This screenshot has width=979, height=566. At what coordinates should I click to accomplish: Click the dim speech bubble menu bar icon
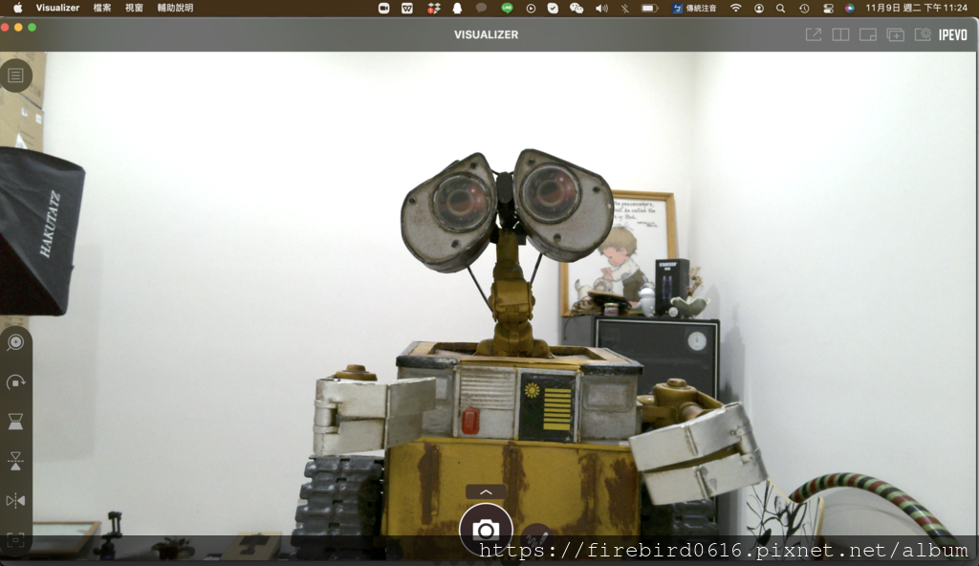(x=481, y=8)
